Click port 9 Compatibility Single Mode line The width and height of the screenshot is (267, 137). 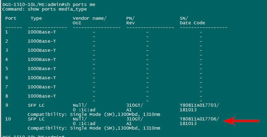point(94,114)
